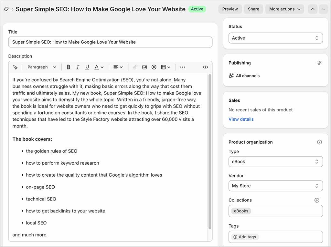Click 'the golden rules of SEO' bullet
Screen dimensions: 331x247
tap(51, 151)
